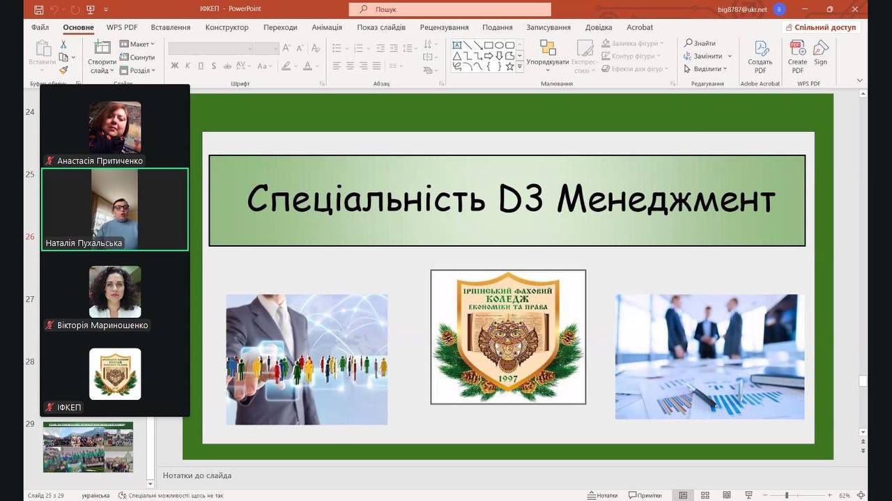Click the Align Right paragraph icon

tap(364, 66)
